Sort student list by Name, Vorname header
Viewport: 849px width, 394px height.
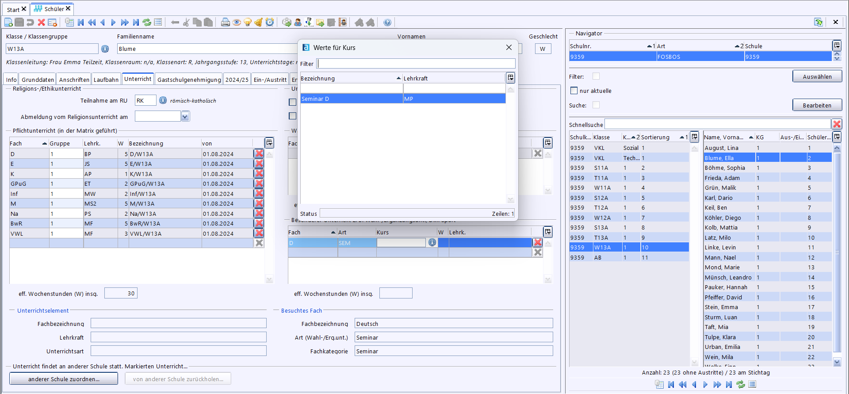[x=729, y=137]
